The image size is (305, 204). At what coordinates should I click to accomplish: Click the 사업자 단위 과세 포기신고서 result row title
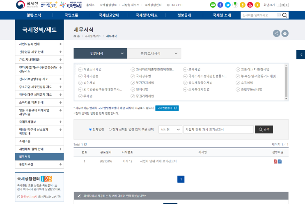point(158,161)
